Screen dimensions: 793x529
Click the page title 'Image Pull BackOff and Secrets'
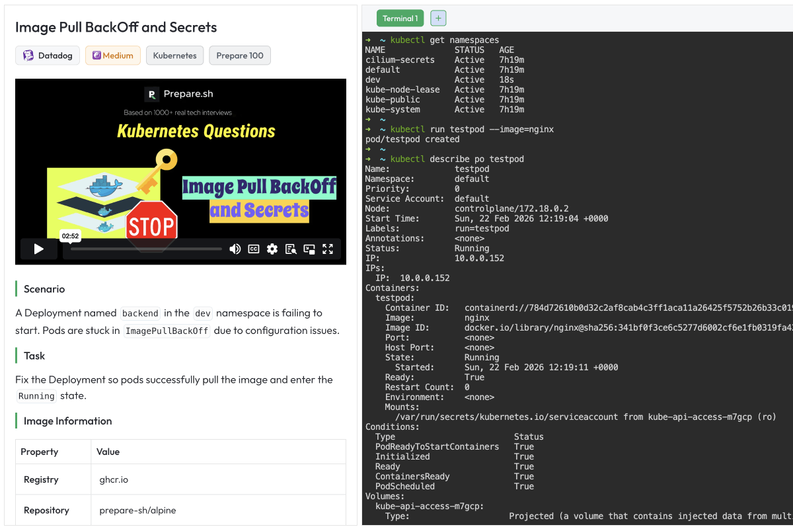pos(116,27)
